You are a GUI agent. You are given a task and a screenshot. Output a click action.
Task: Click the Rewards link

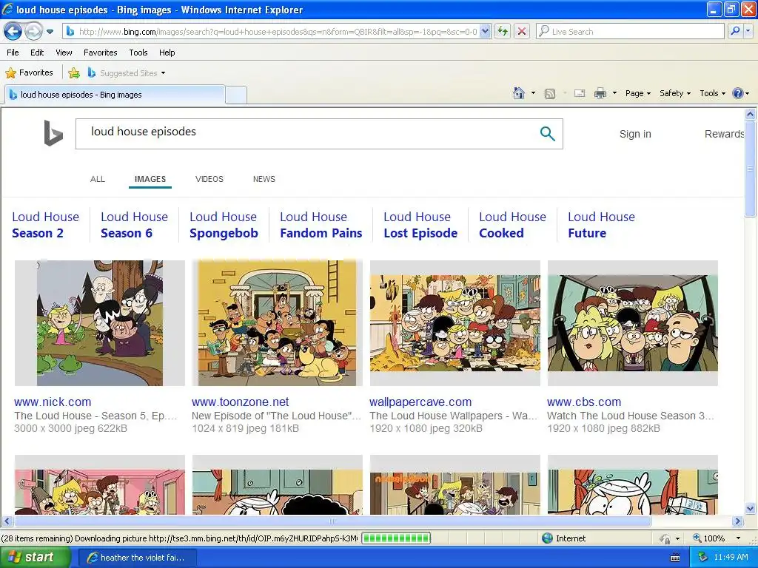pyautogui.click(x=724, y=134)
